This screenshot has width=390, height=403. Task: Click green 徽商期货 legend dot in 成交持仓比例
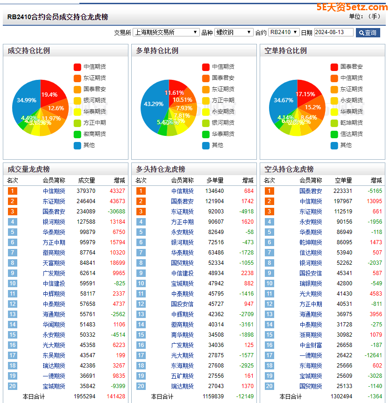pyautogui.click(x=78, y=134)
